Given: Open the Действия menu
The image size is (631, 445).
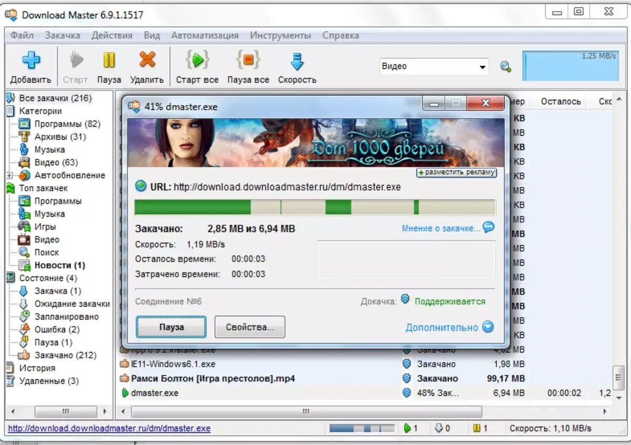Looking at the screenshot, I should [x=112, y=35].
